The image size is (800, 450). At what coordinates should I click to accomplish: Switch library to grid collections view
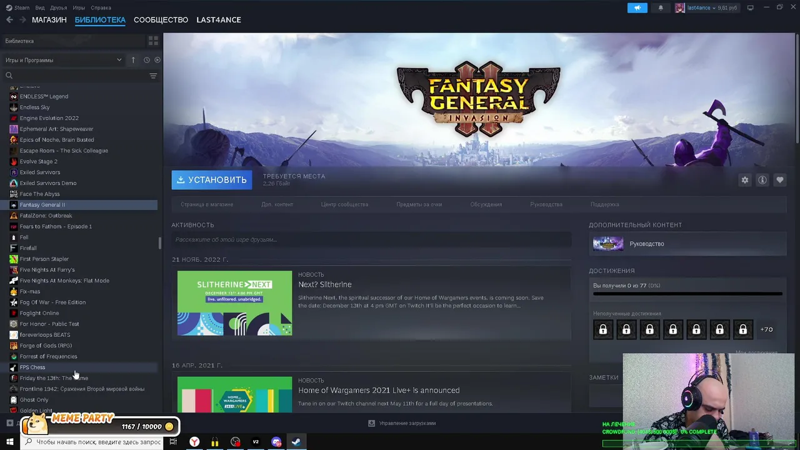click(x=153, y=41)
